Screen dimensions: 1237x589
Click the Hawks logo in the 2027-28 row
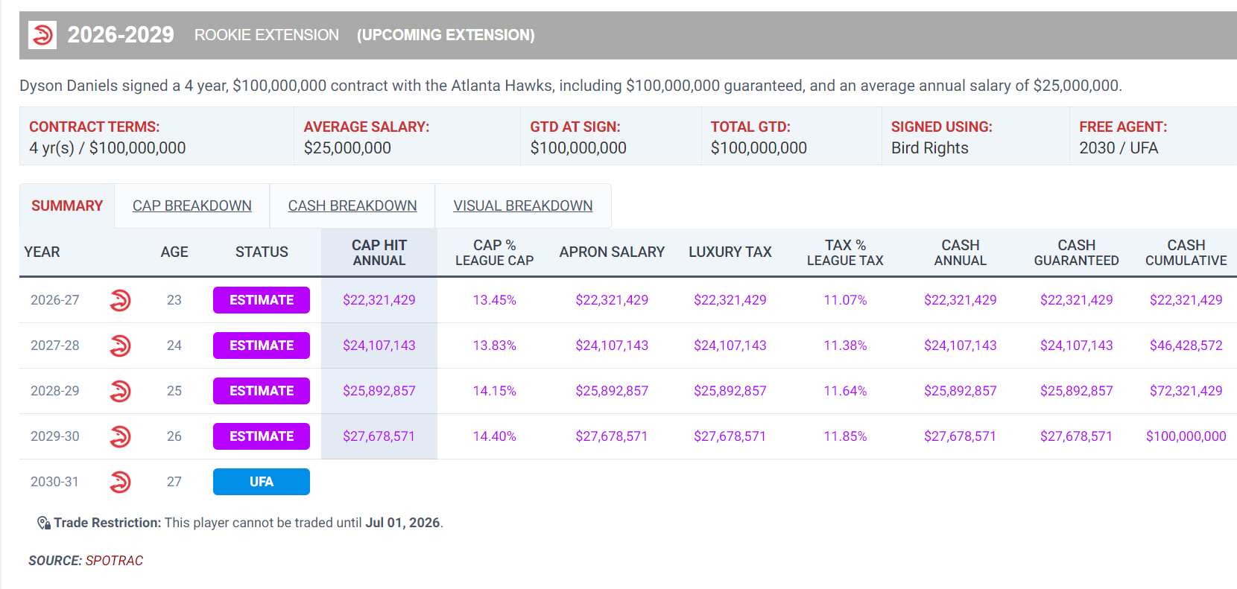(x=120, y=346)
